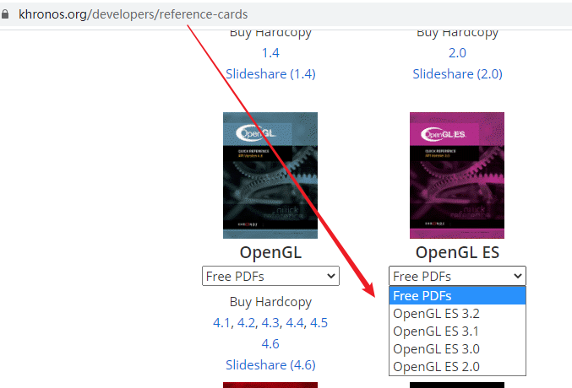
Task: Open the Slideshare (2.0) link
Action: (x=457, y=74)
